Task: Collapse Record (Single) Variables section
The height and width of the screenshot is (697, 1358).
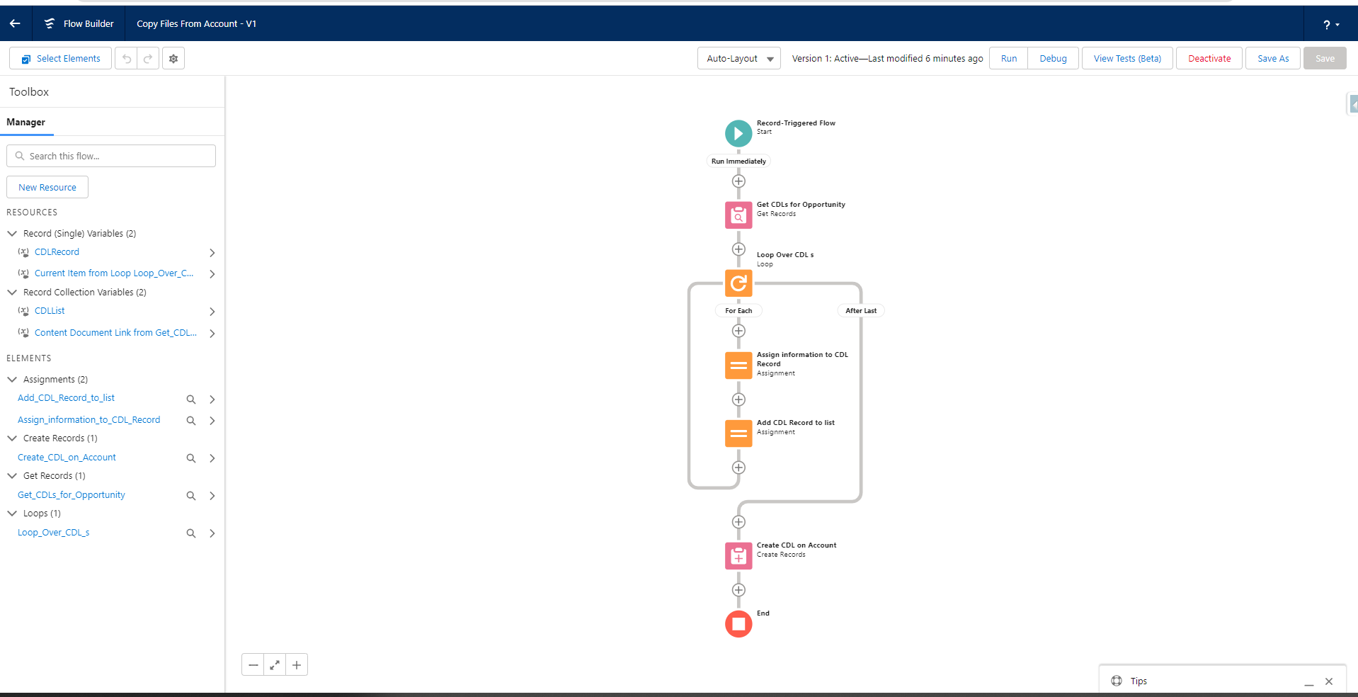Action: pos(12,233)
